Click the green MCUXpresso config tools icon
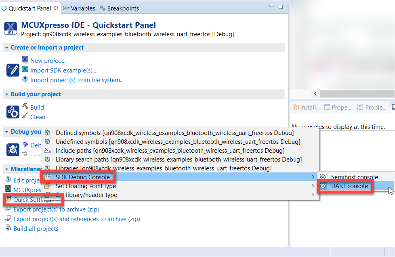This screenshot has width=395, height=257. (8, 189)
